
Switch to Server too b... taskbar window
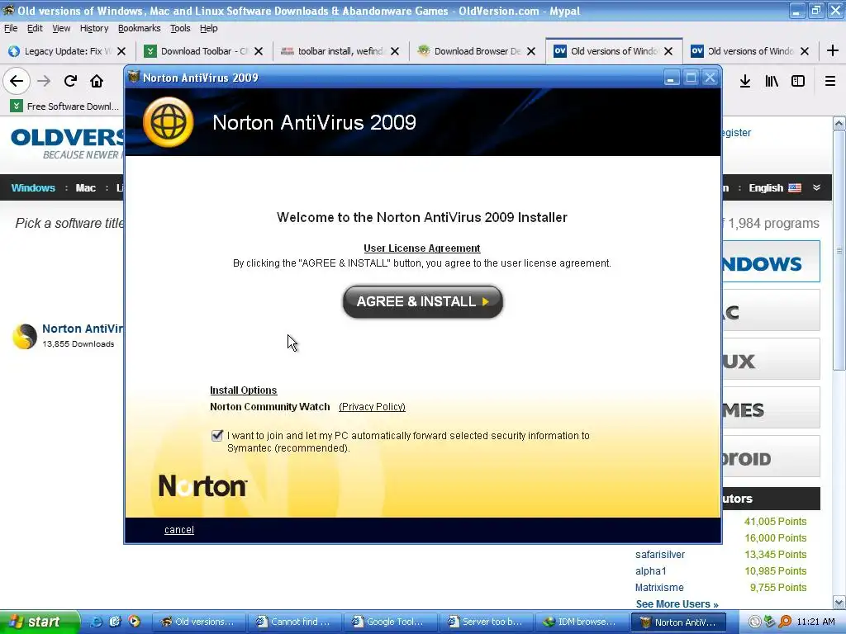click(x=486, y=622)
